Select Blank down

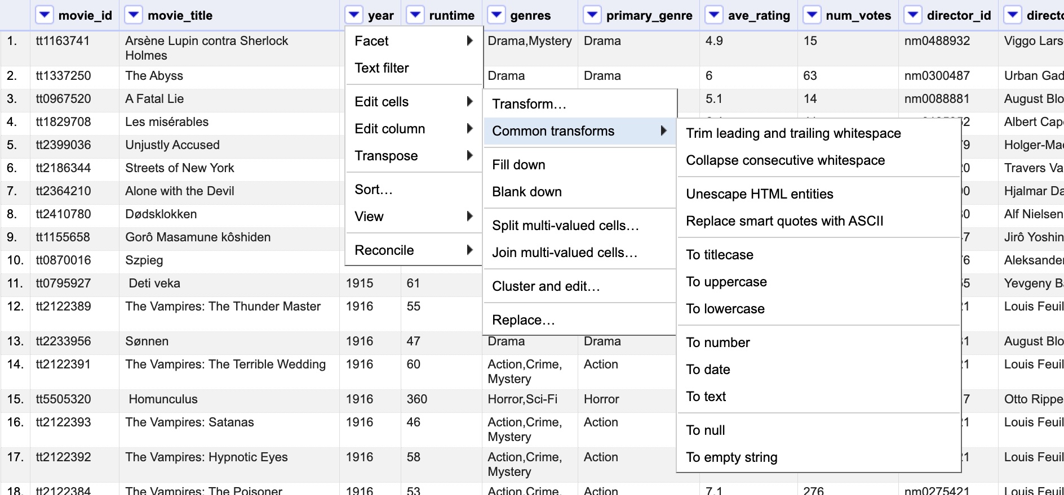[580, 192]
